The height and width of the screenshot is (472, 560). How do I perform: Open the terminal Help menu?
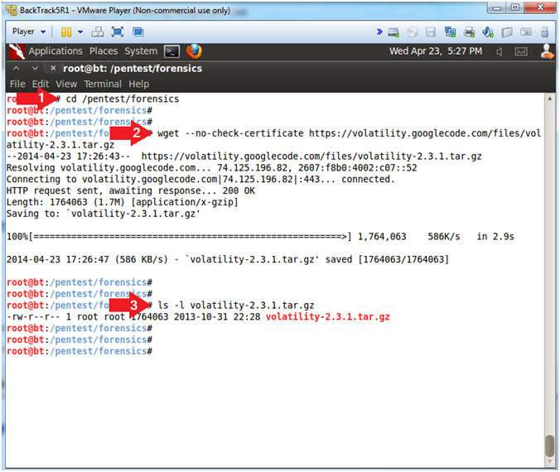pyautogui.click(x=138, y=84)
